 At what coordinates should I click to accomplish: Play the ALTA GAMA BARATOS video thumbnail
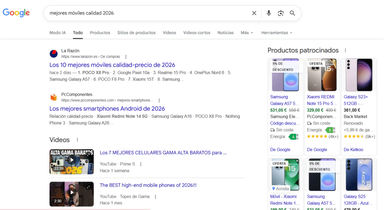[72, 162]
